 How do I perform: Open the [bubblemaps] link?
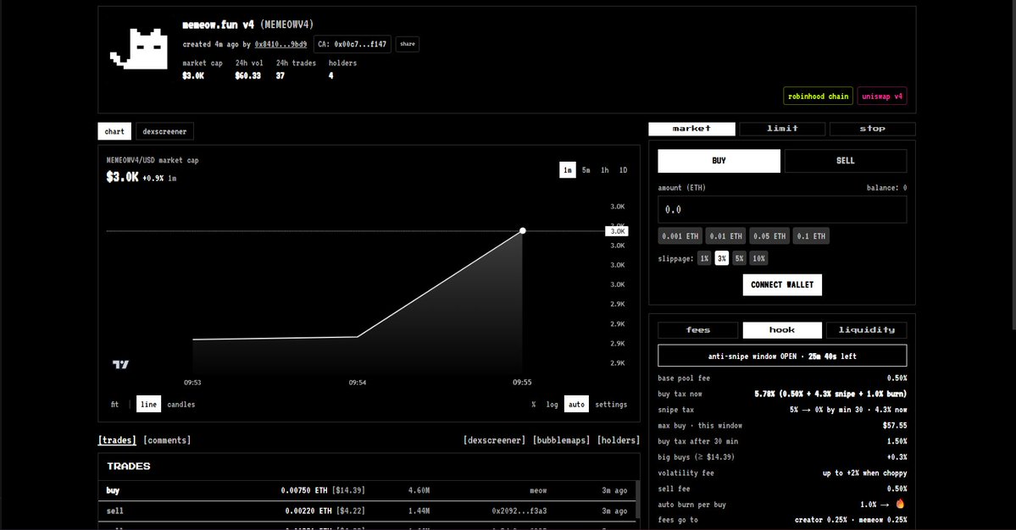coord(561,440)
